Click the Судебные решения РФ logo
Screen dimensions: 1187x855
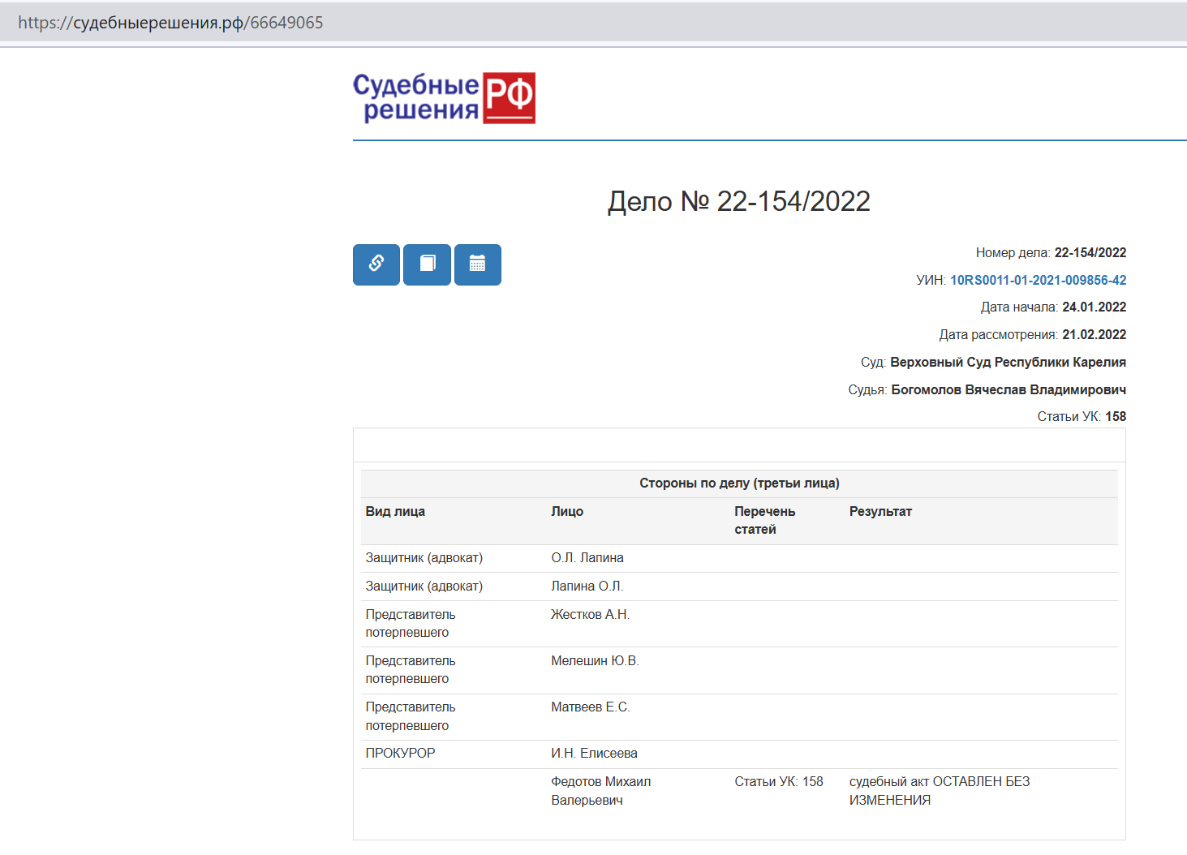tap(444, 98)
